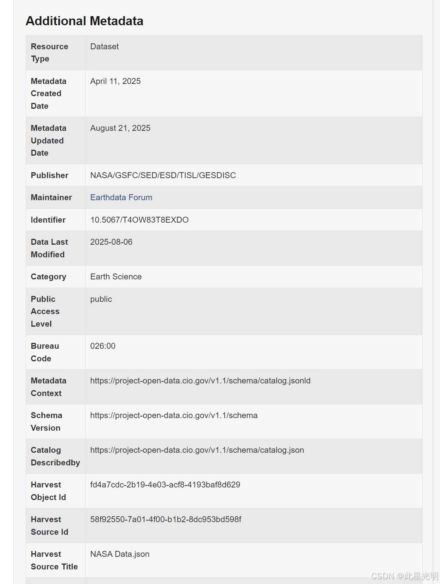
Task: Click the Identifier row label
Action: click(48, 220)
